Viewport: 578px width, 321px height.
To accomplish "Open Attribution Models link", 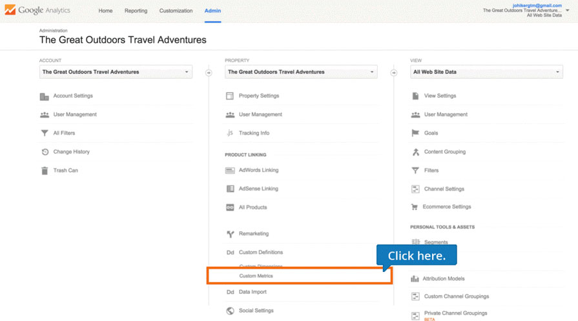I will point(444,278).
